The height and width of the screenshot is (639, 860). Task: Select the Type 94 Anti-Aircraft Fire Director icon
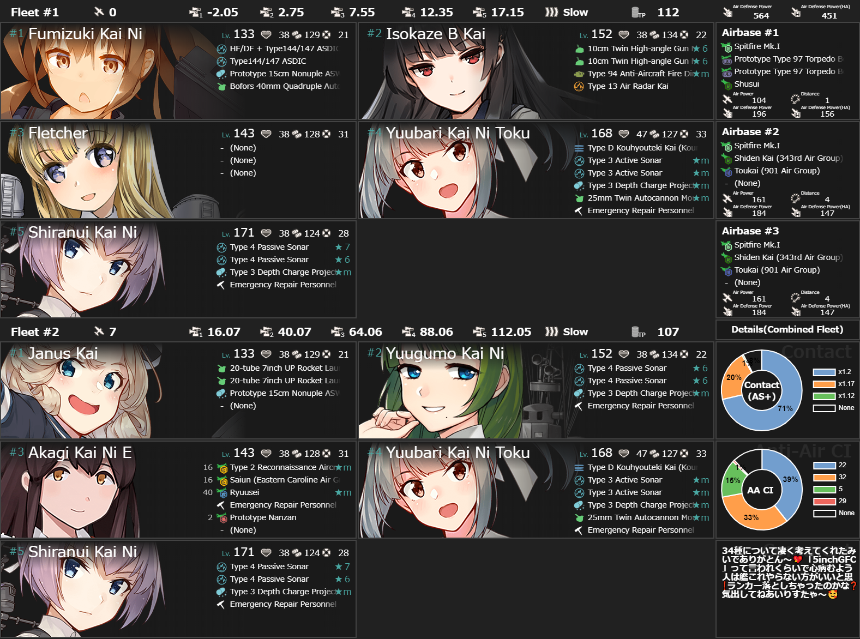tap(579, 74)
